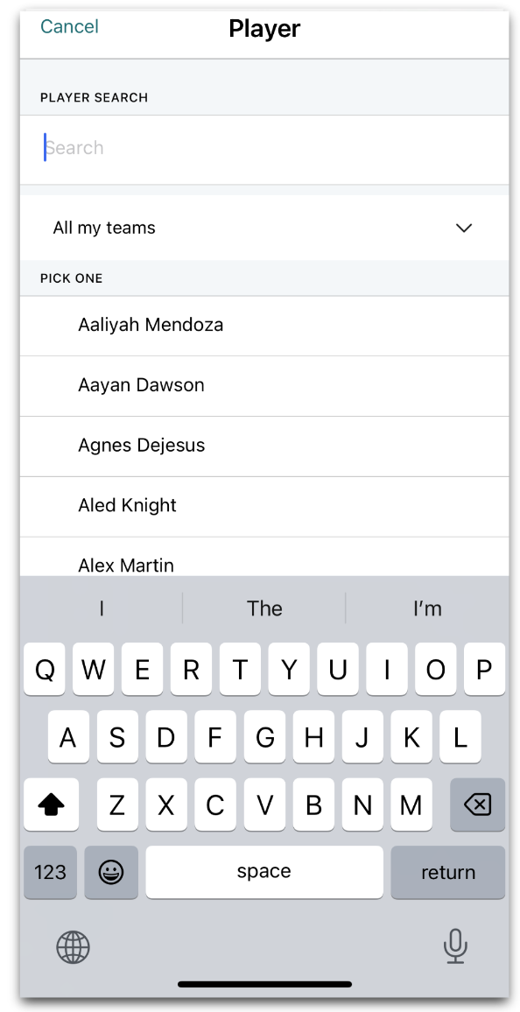Image resolution: width=520 pixels, height=1012 pixels.
Task: Tap the Q key on keyboard
Action: (x=45, y=670)
